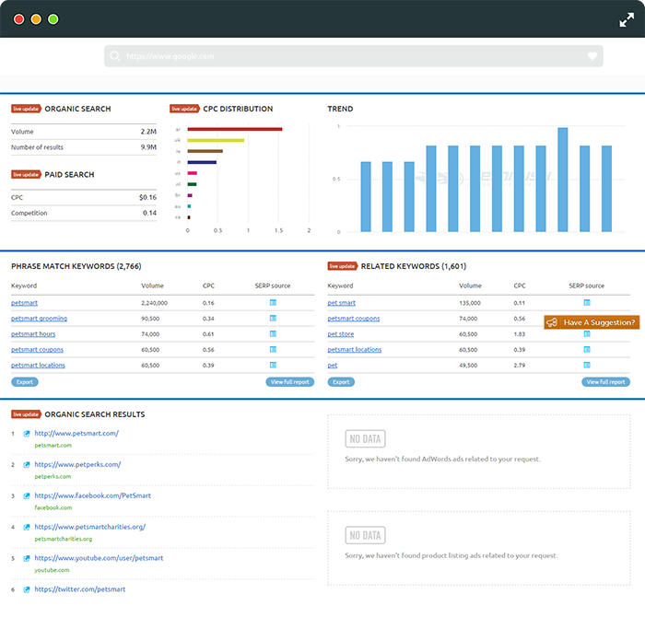Export the phrase match keywords list
This screenshot has width=645, height=617.
click(x=25, y=382)
